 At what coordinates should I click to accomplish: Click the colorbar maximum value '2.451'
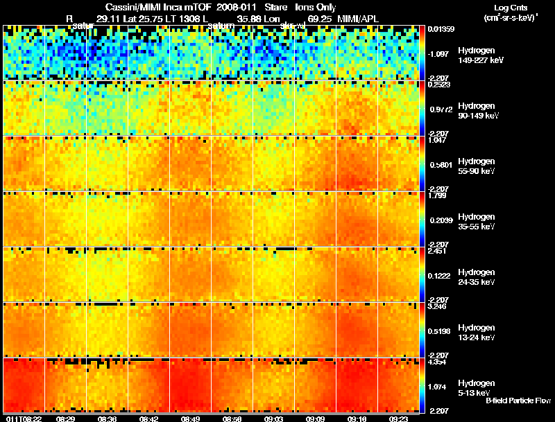click(437, 251)
